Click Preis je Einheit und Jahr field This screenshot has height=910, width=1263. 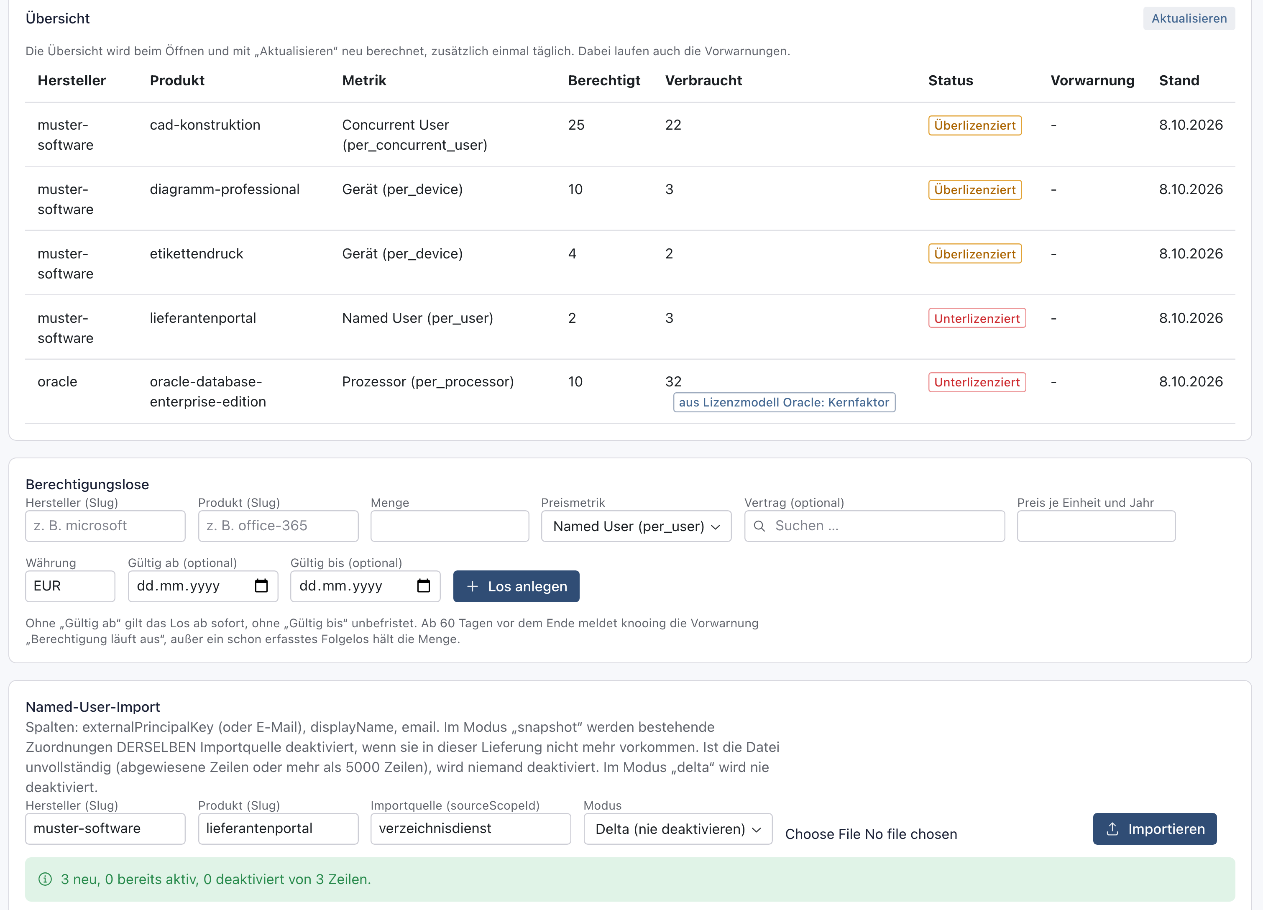pos(1096,526)
